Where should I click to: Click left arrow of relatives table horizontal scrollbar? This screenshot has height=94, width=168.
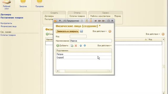pyautogui.click(x=58, y=71)
